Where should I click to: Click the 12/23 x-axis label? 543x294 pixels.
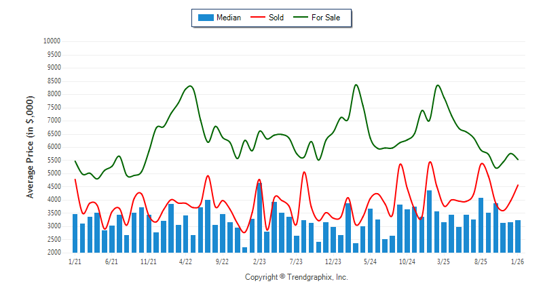333,261
